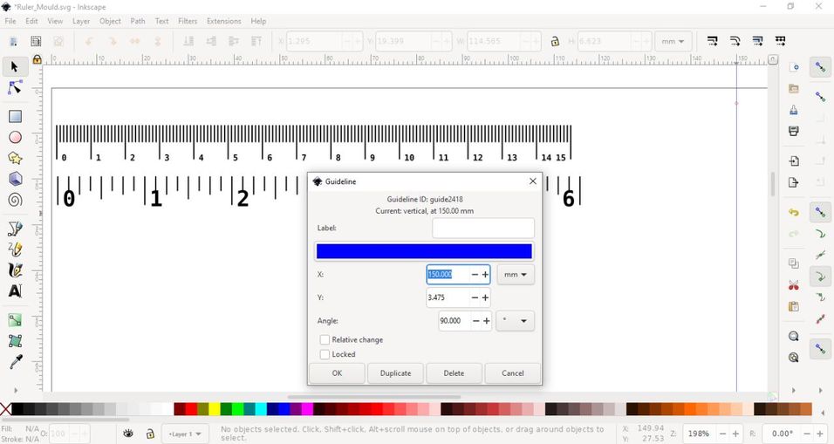The height and width of the screenshot is (444, 834).
Task: Open the File menu
Action: (10, 21)
